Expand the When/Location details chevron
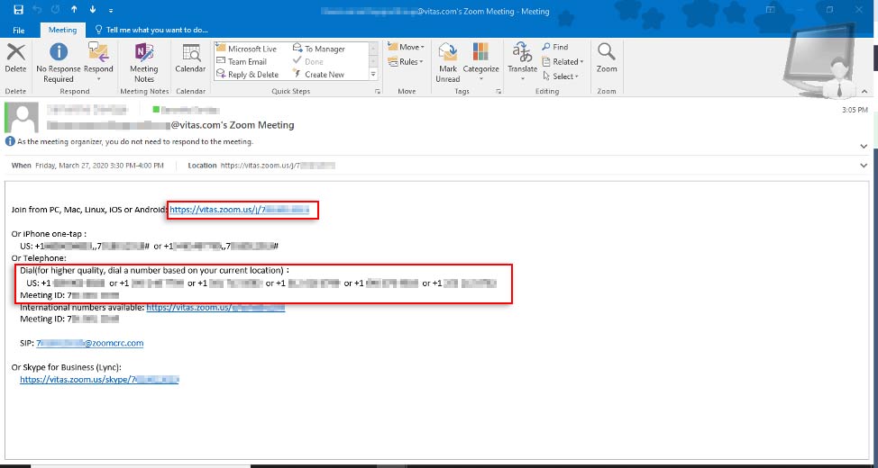Image resolution: width=878 pixels, height=468 pixels. coord(864,166)
